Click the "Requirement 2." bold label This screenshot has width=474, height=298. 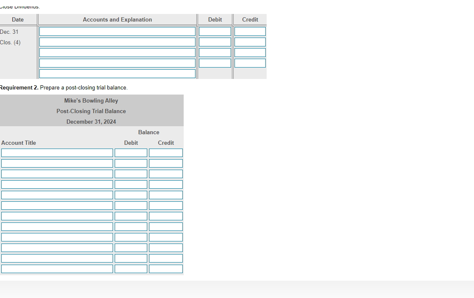point(19,88)
